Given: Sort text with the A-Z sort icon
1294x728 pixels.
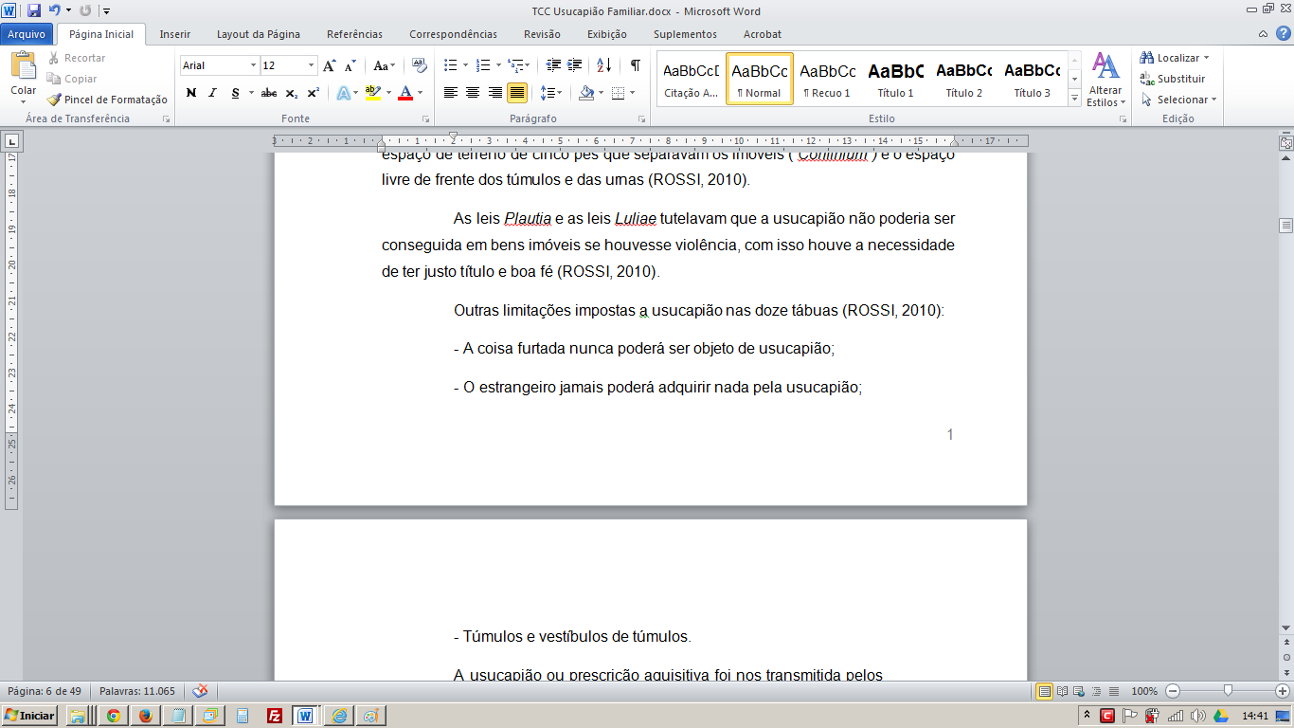Looking at the screenshot, I should [603, 65].
